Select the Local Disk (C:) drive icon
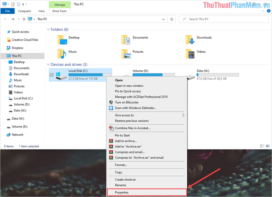Viewport: 272px width, 197px height. click(x=61, y=76)
